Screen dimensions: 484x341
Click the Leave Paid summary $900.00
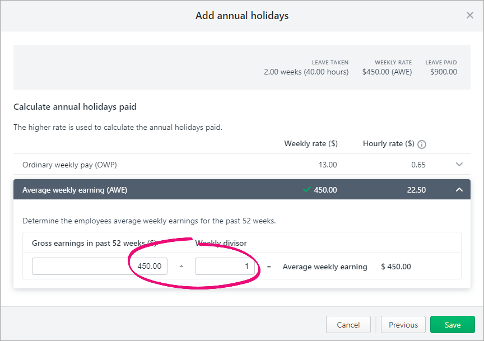click(443, 72)
